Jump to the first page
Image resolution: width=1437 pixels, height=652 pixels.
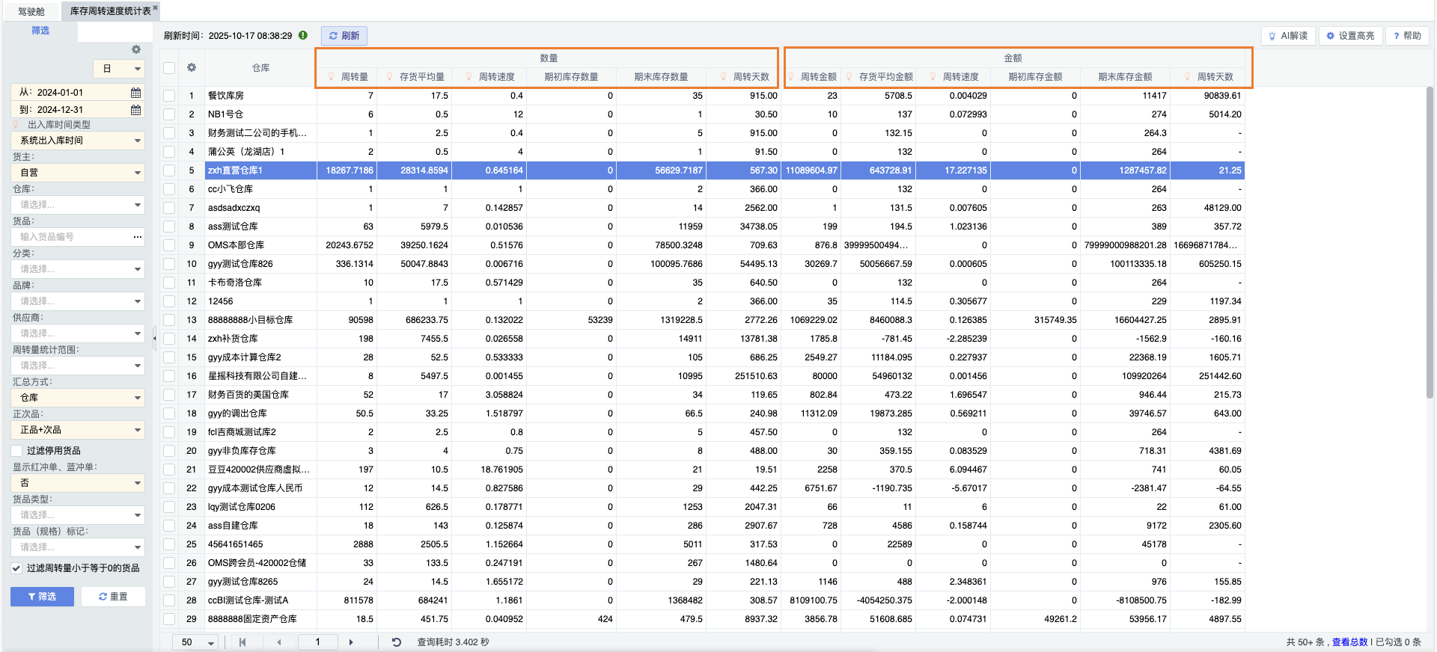pos(242,642)
